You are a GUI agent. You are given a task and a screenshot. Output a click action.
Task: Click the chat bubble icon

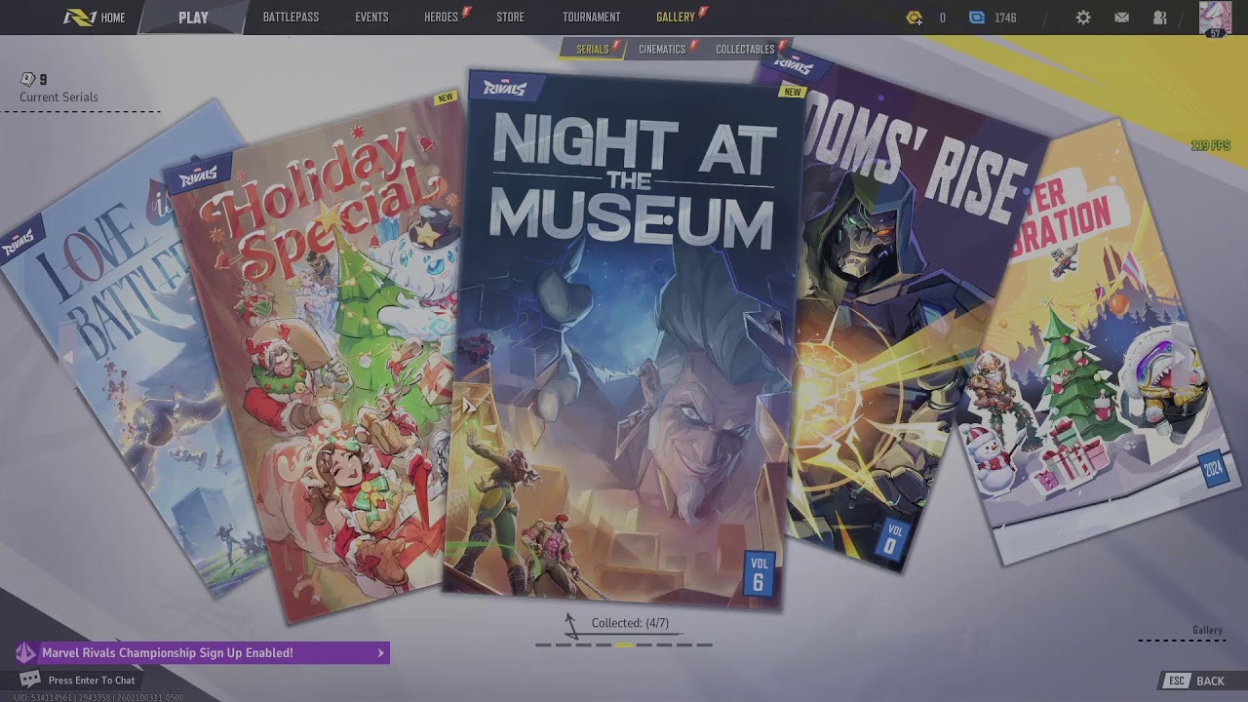click(30, 680)
